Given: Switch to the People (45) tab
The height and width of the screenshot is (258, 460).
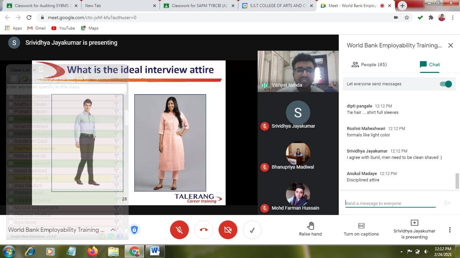Looking at the screenshot, I should (x=369, y=64).
